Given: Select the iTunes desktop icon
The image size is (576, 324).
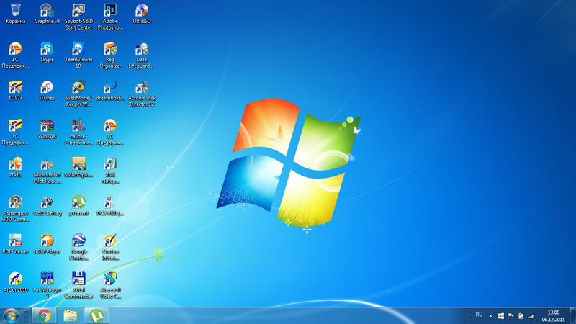Looking at the screenshot, I should point(47,87).
